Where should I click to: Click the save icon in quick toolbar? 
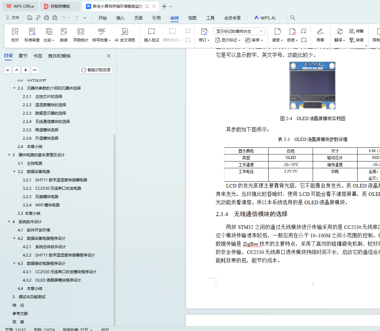[30, 18]
